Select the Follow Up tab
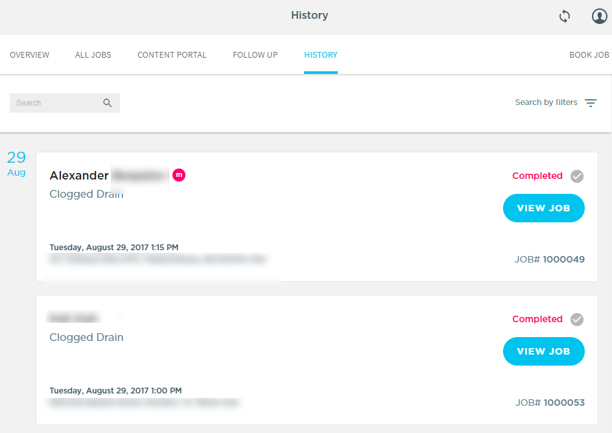 tap(255, 55)
